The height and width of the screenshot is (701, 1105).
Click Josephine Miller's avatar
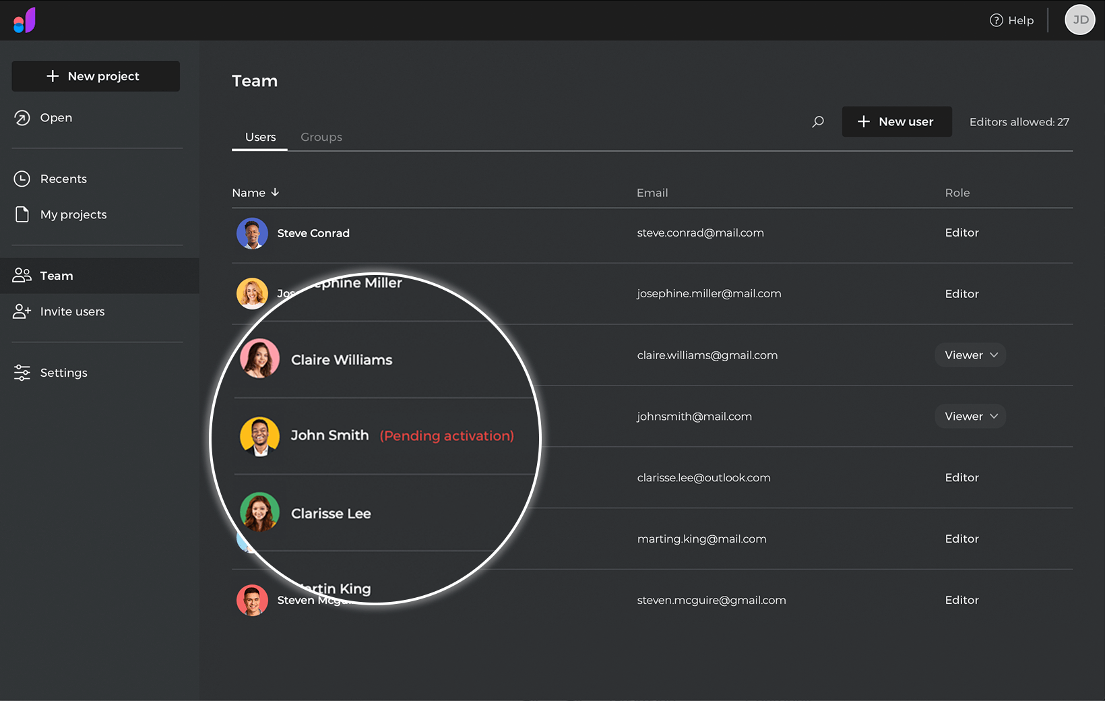pos(253,294)
